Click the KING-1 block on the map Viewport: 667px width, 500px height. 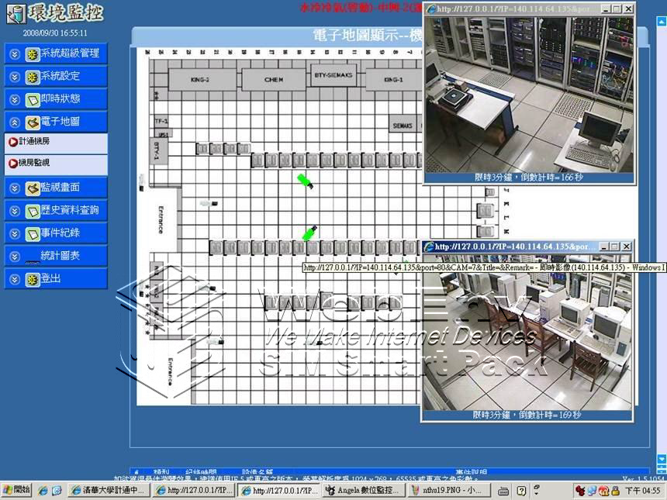393,80
